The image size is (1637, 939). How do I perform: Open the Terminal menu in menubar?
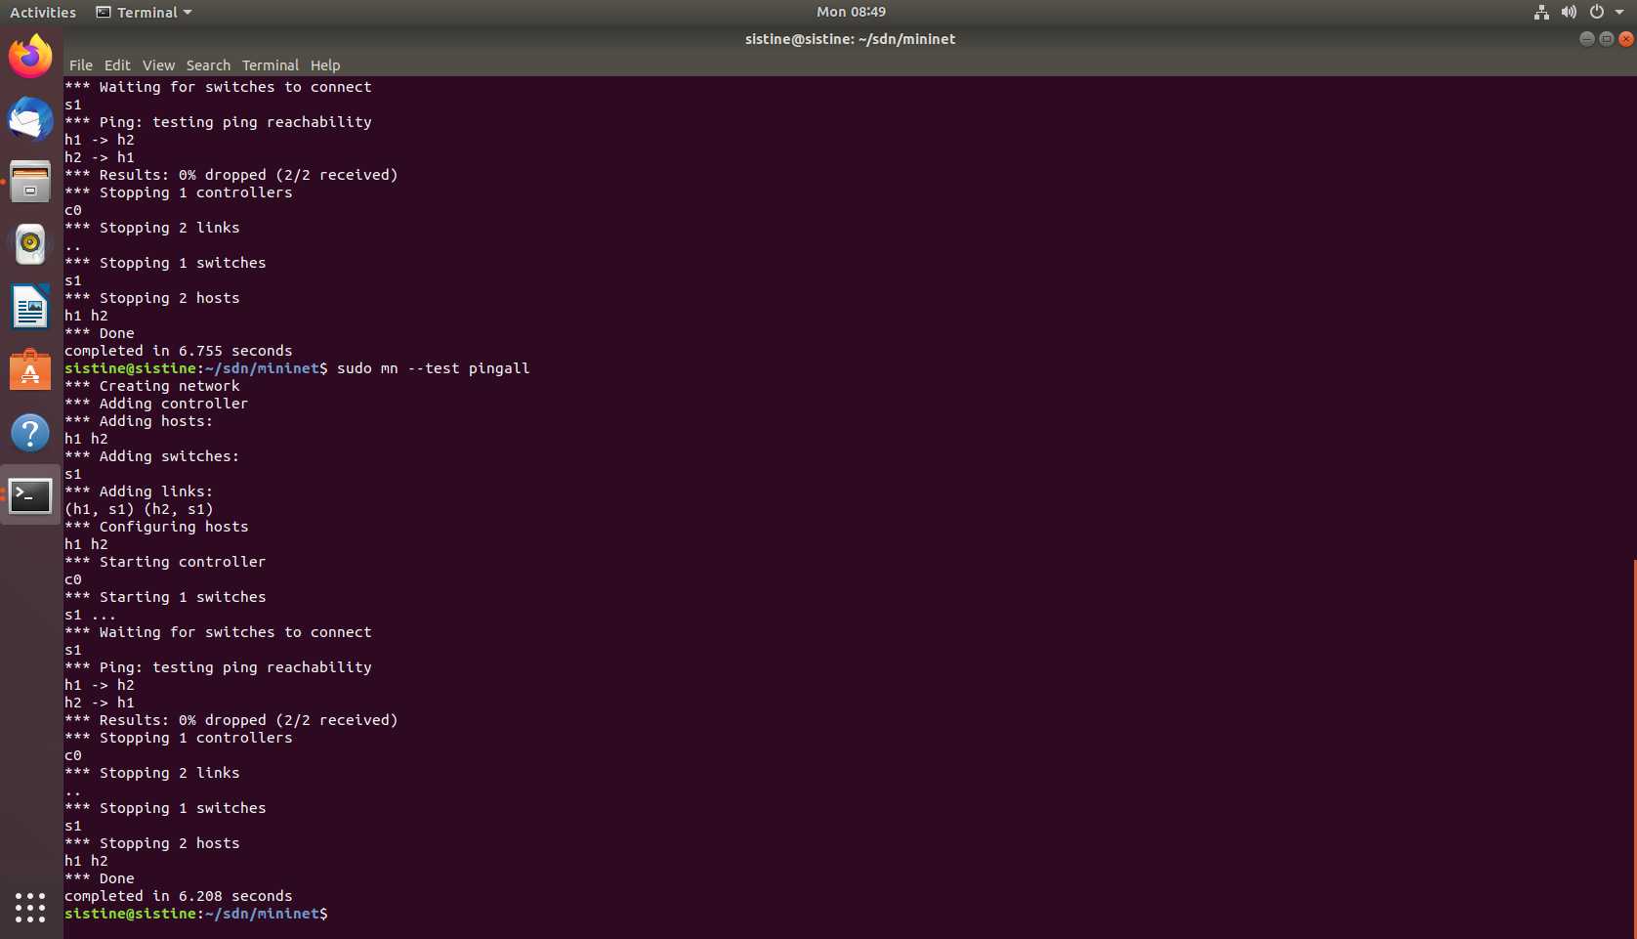(x=271, y=65)
